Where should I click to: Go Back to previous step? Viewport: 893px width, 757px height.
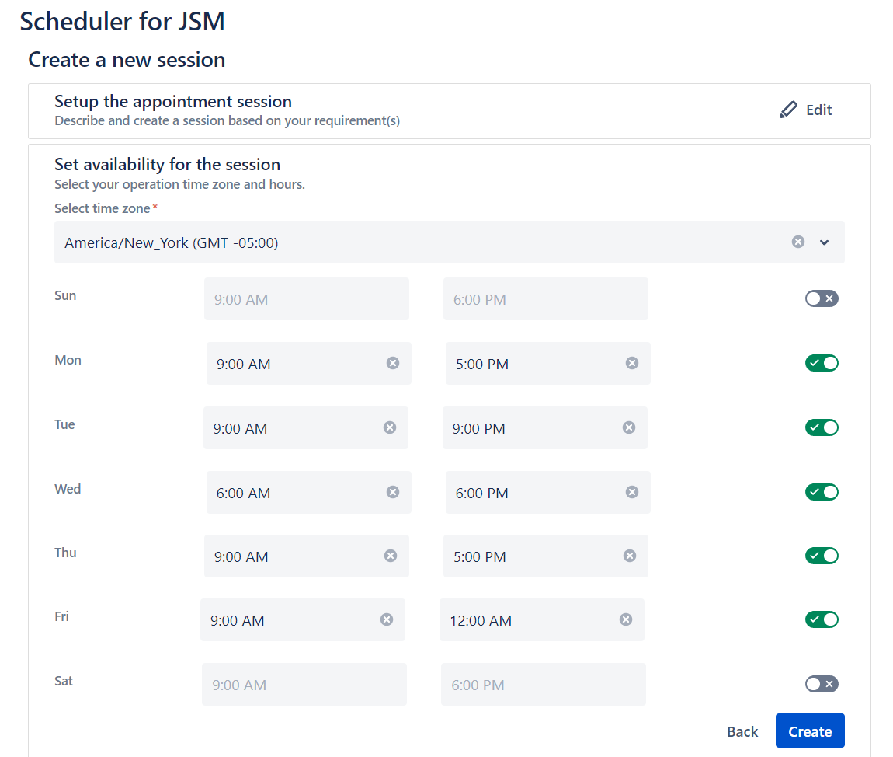pyautogui.click(x=742, y=731)
